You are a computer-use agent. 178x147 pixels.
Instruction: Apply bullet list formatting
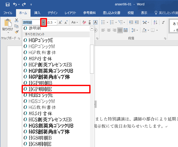click(103, 22)
